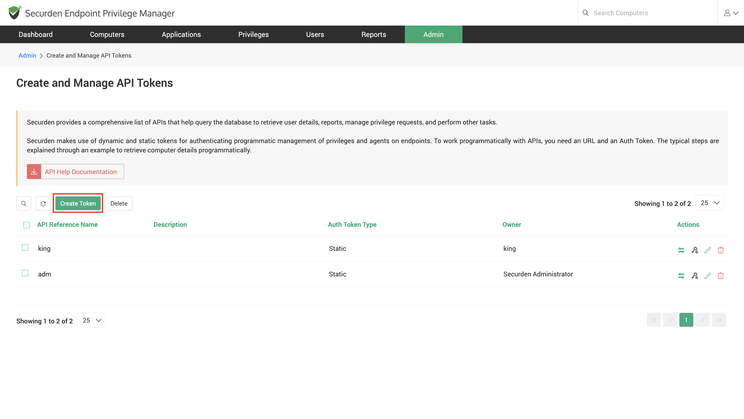
Task: Open the bottom page-size 25 dropdown
Action: point(91,320)
